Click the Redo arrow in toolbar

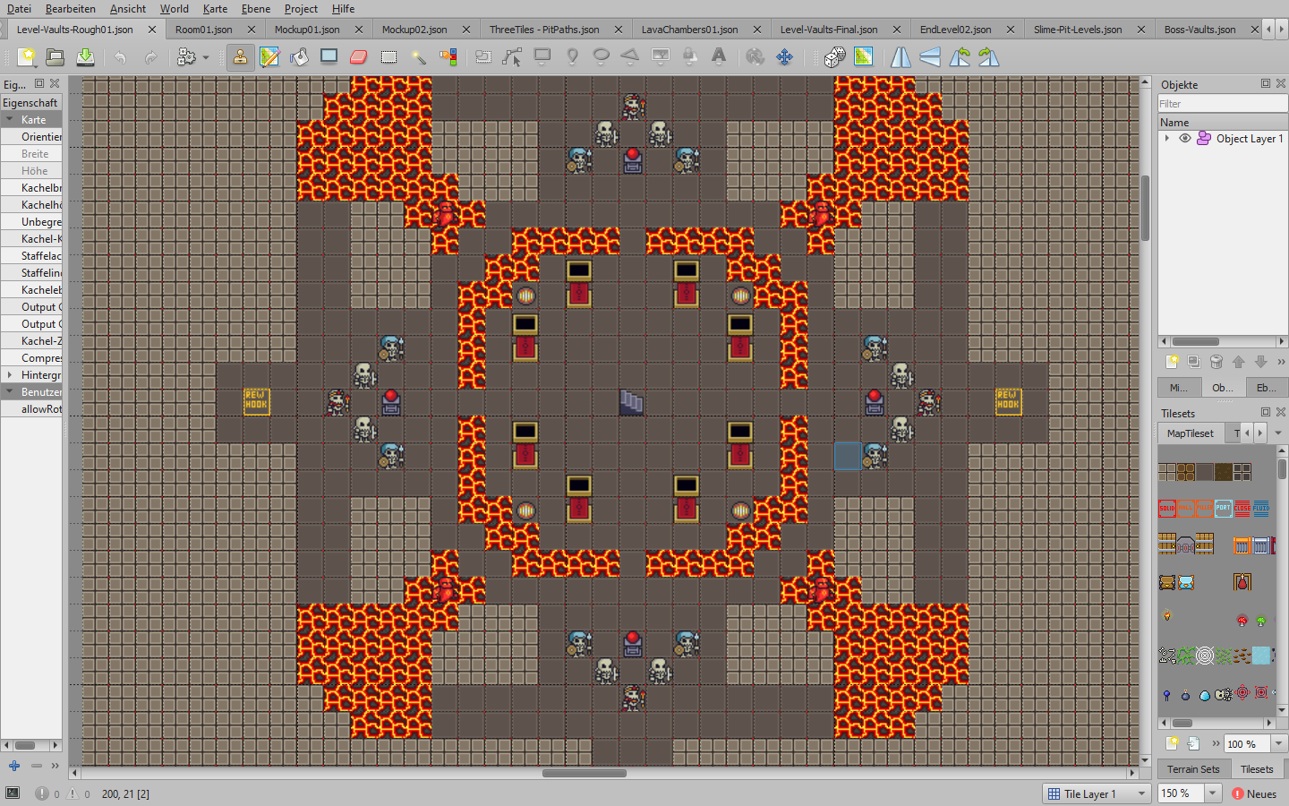(149, 57)
